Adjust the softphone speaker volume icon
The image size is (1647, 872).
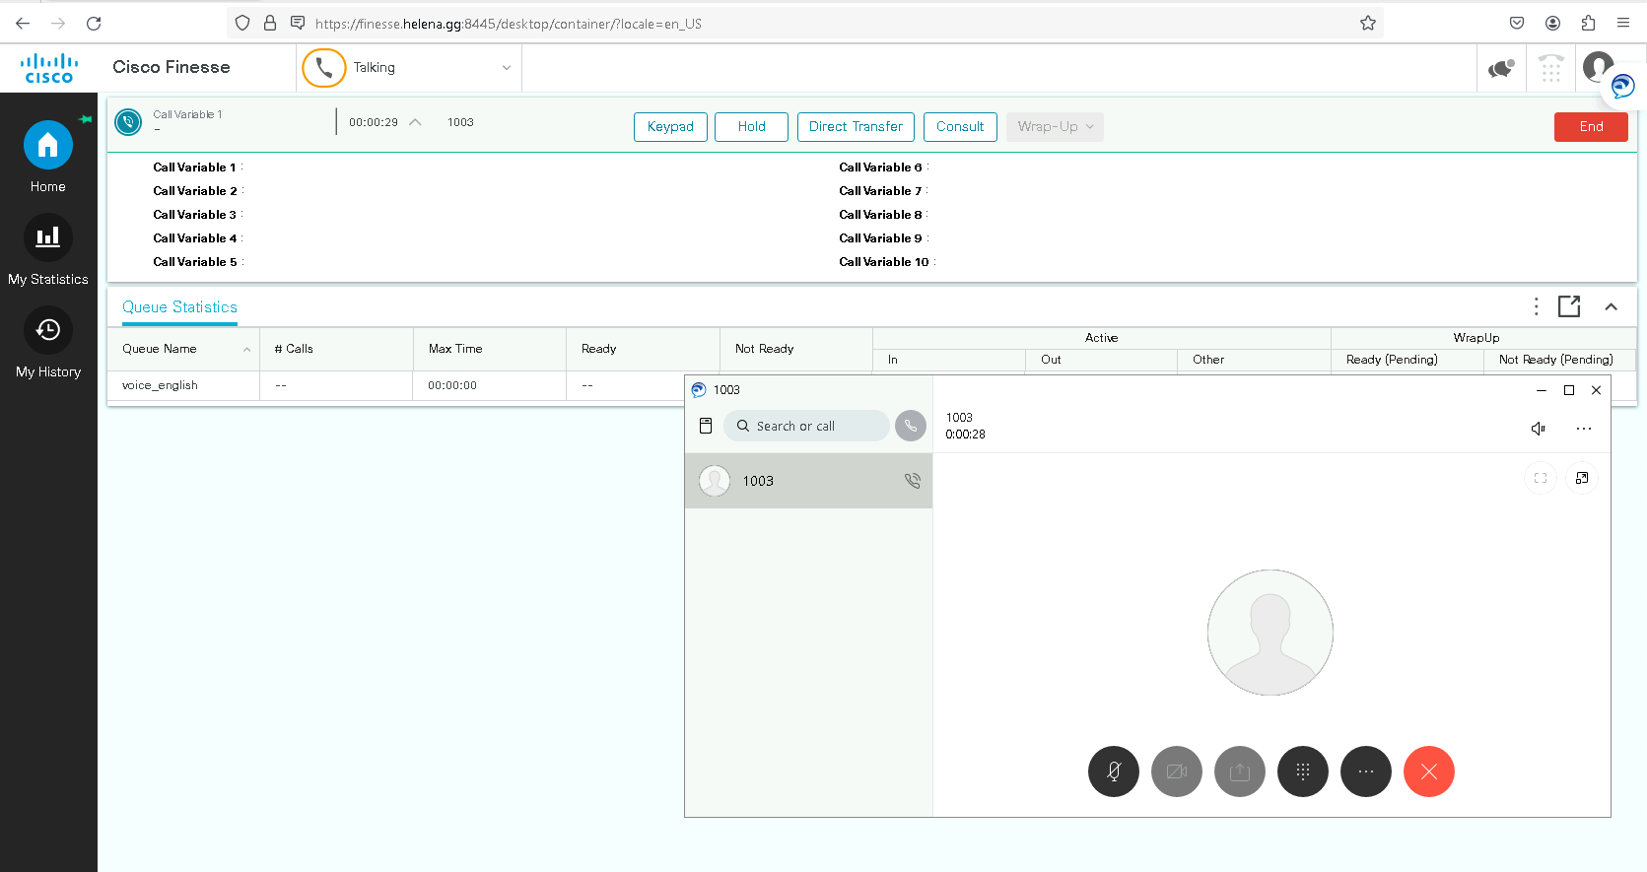click(1538, 429)
